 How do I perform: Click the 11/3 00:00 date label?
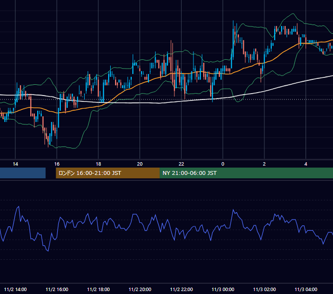[x=223, y=289]
